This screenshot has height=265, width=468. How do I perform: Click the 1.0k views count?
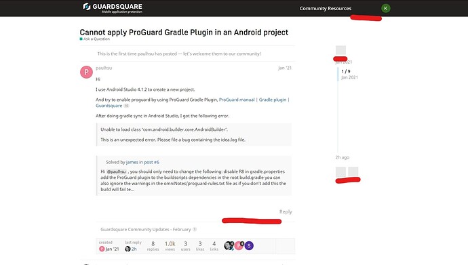(170, 245)
